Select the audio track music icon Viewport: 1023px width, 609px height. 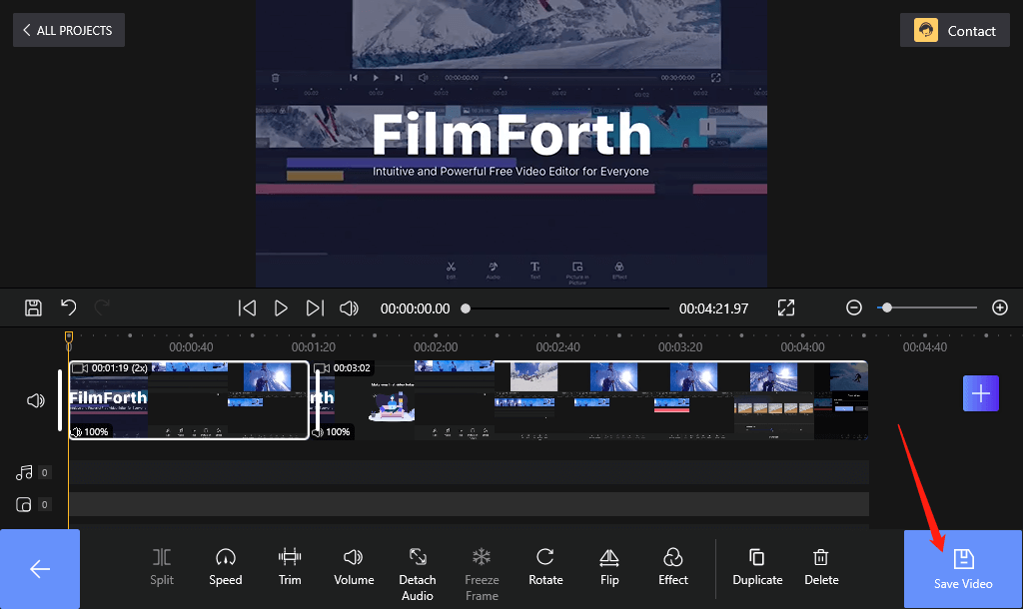click(24, 473)
